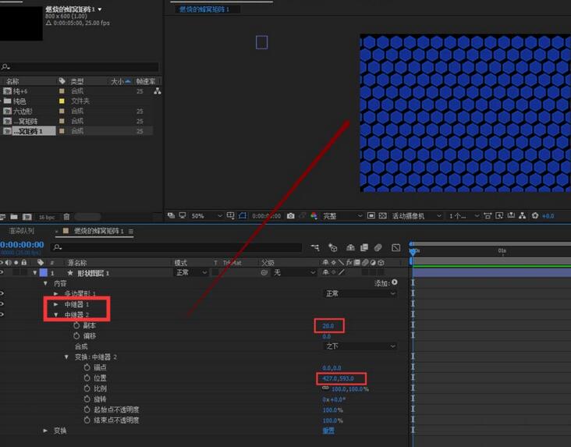Click the 位置 value 427.0,593.0
The image size is (571, 447).
338,378
